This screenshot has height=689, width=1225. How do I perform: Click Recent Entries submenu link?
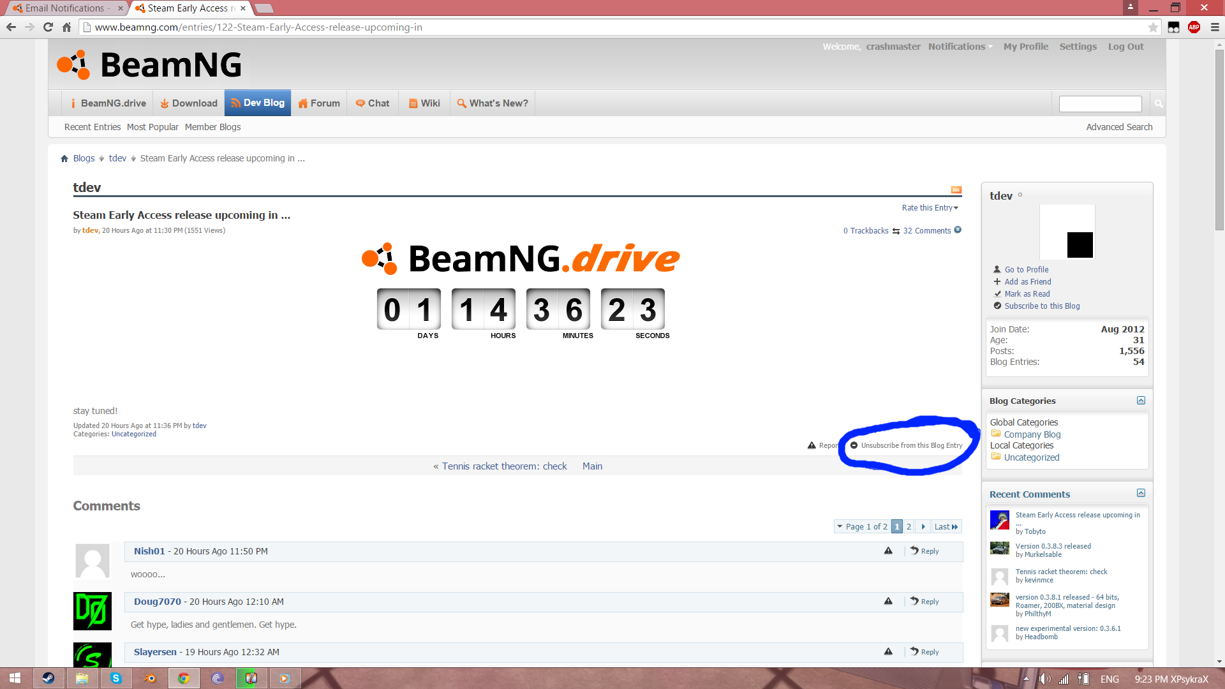point(93,127)
